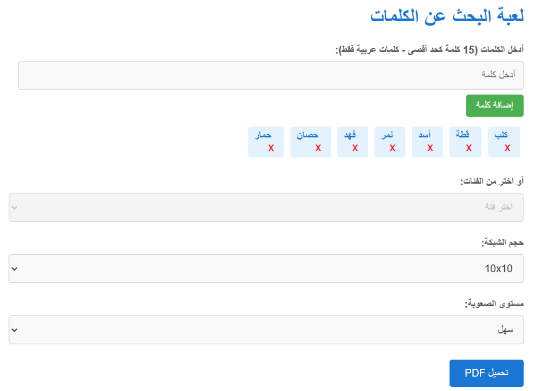Remove the word كلب with its red X
Screen dimensions: 534x391
507,148
